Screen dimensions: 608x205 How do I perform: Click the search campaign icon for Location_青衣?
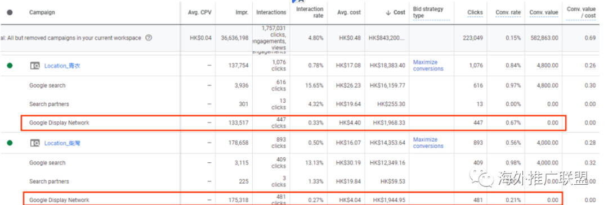point(35,66)
